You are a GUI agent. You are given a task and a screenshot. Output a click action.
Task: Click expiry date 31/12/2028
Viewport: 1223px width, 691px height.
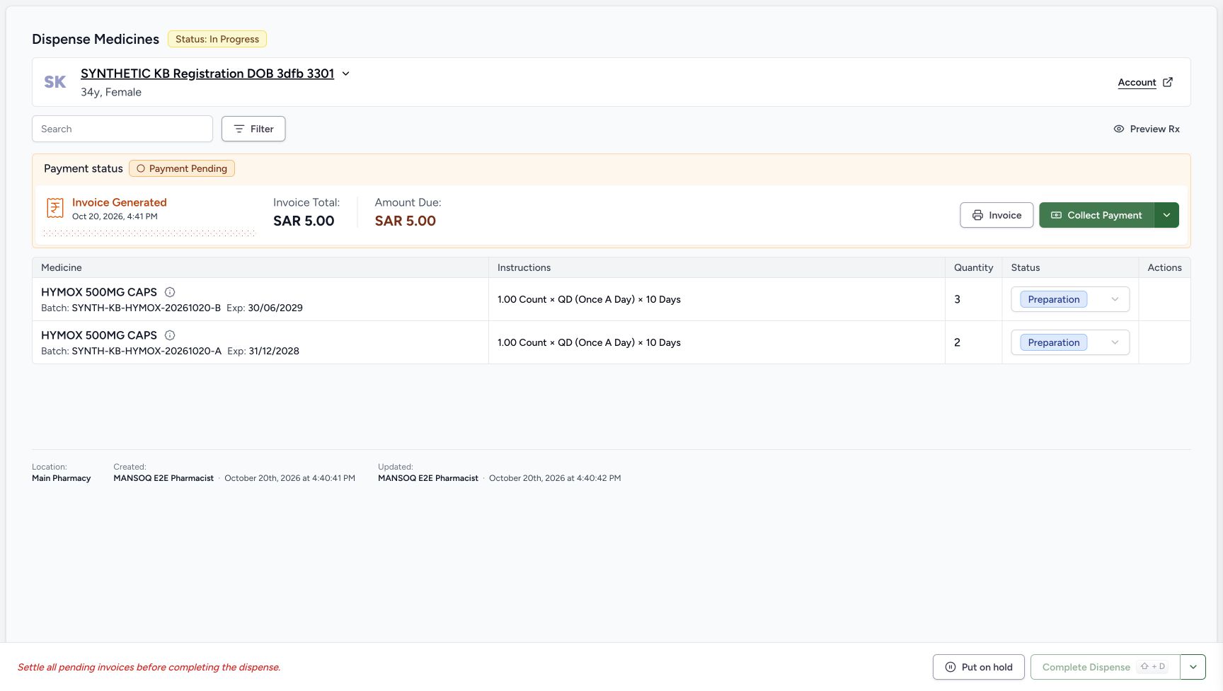274,351
